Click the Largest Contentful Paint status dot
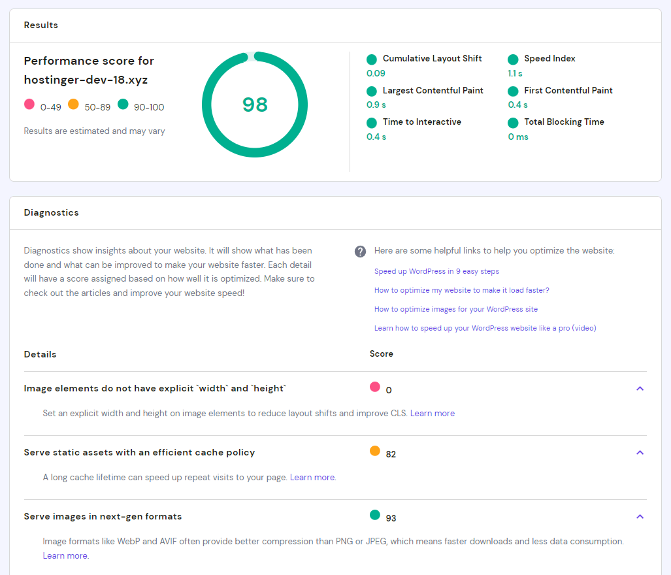 [372, 91]
